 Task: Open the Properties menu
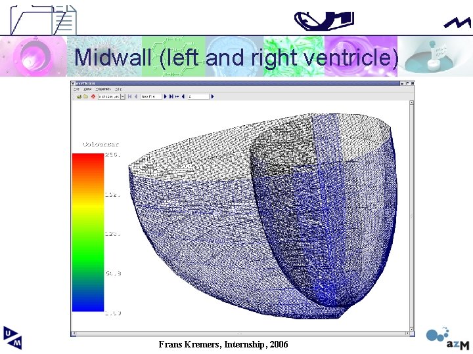(x=103, y=89)
